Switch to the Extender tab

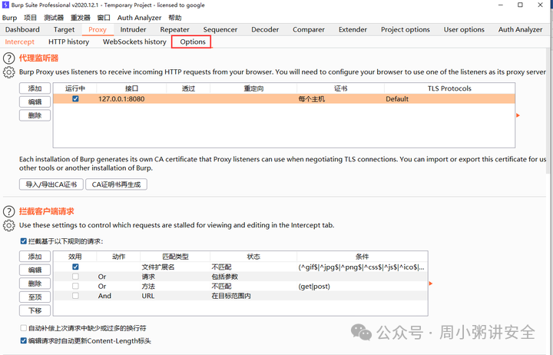pos(353,30)
